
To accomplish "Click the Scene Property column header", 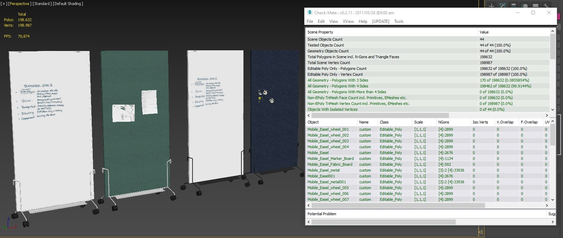I will click(391, 32).
